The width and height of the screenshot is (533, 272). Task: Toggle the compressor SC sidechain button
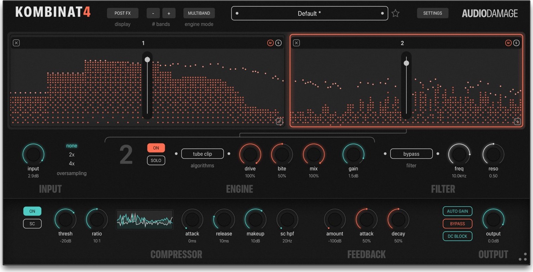coord(32,224)
